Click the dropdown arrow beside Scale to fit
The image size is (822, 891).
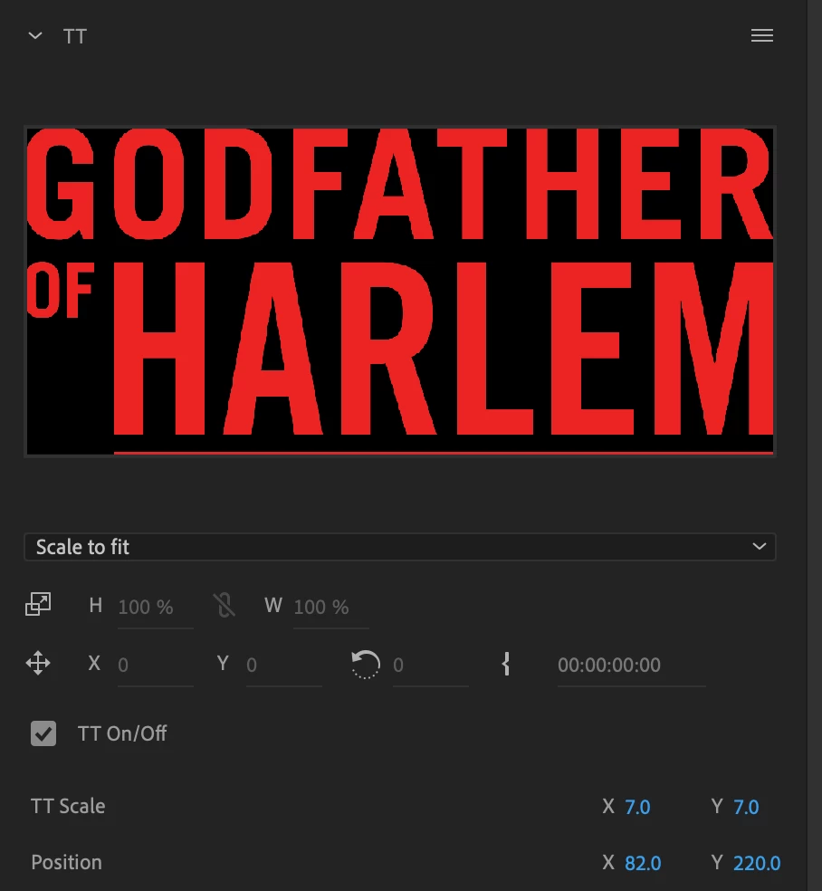[x=759, y=547]
